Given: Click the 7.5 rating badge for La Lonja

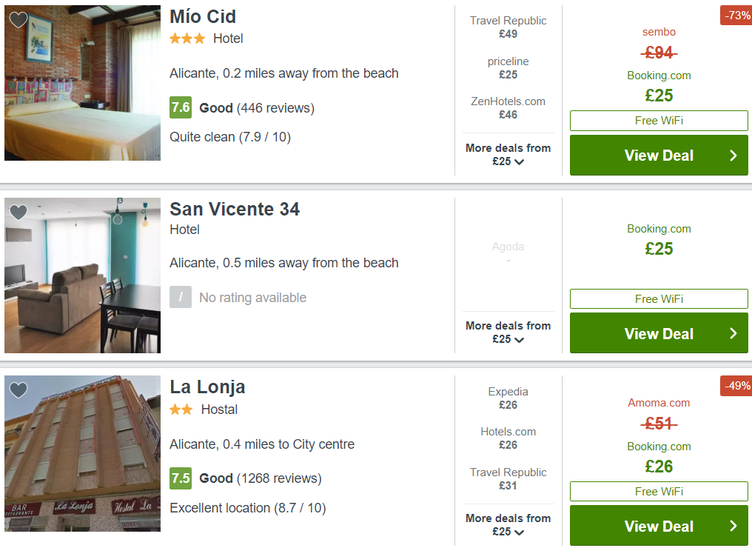Looking at the screenshot, I should 181,478.
